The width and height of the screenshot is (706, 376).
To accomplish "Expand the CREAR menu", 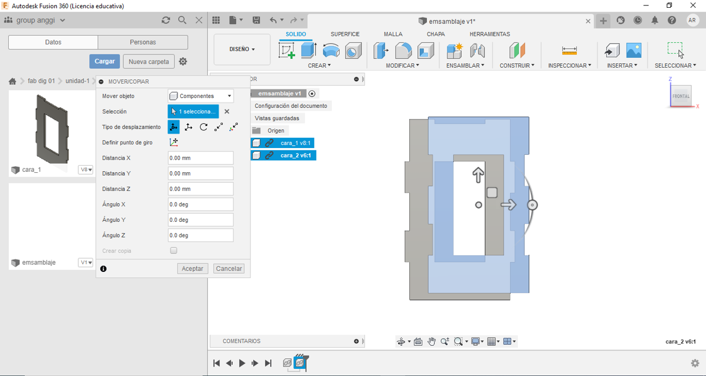I will click(x=319, y=66).
